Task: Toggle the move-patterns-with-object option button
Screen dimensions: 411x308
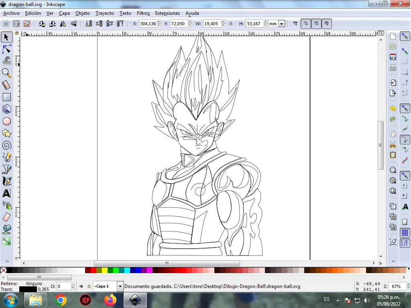Action: pos(326,24)
